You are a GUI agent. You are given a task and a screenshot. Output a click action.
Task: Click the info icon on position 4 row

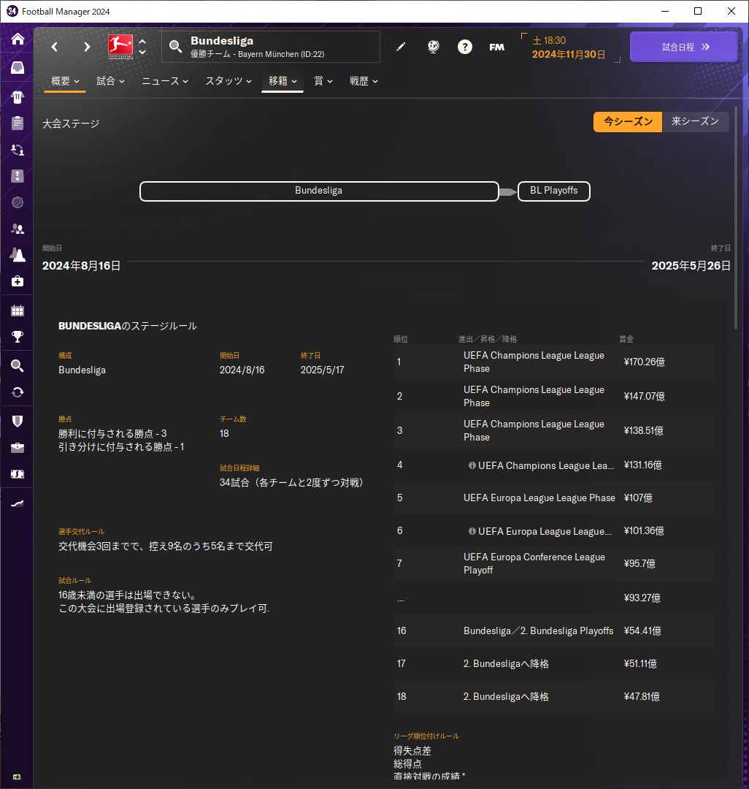472,465
